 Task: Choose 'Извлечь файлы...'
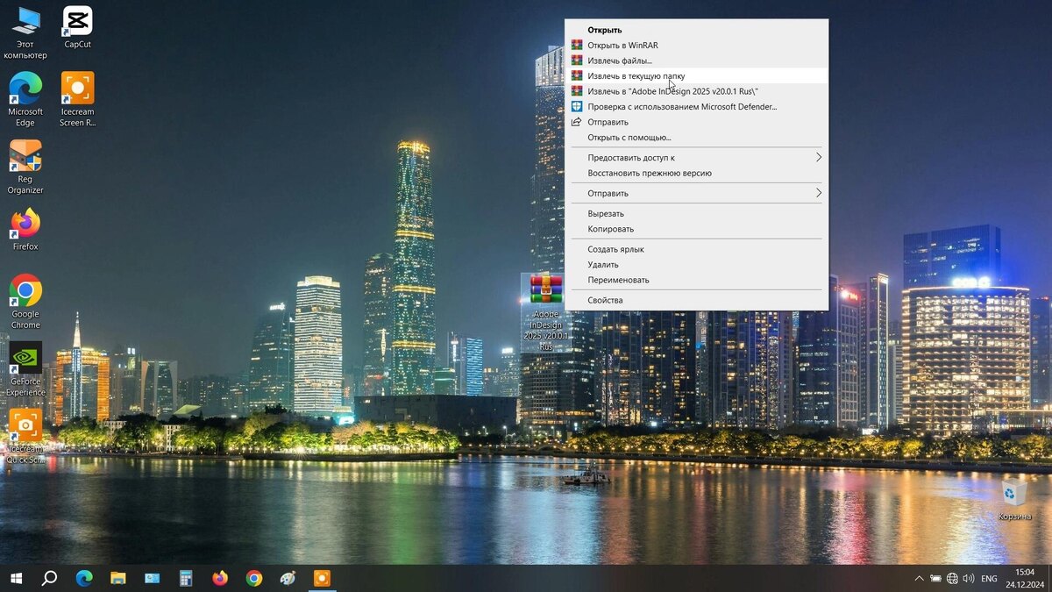click(696, 61)
